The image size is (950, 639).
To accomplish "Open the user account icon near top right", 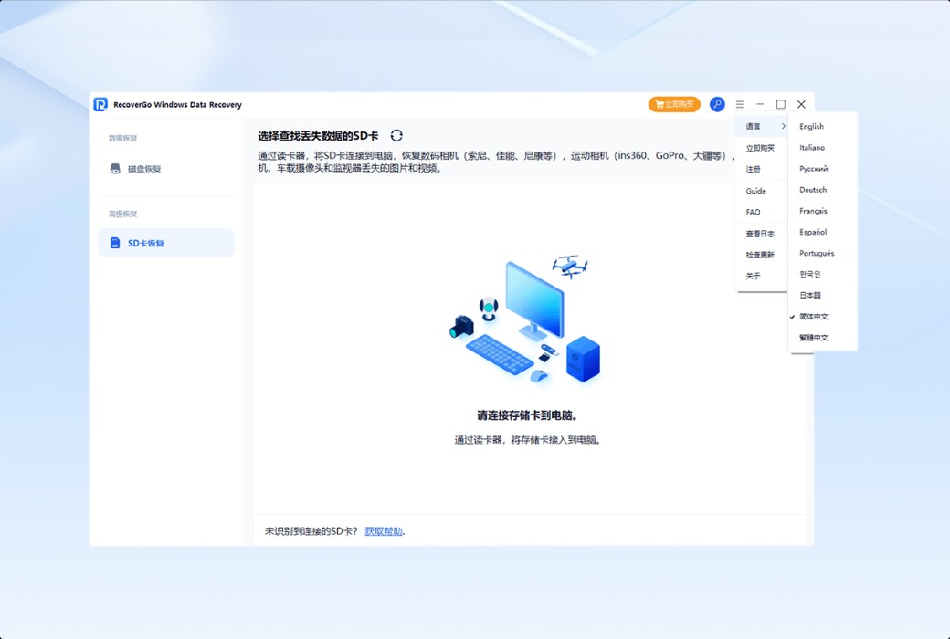I will pos(717,104).
